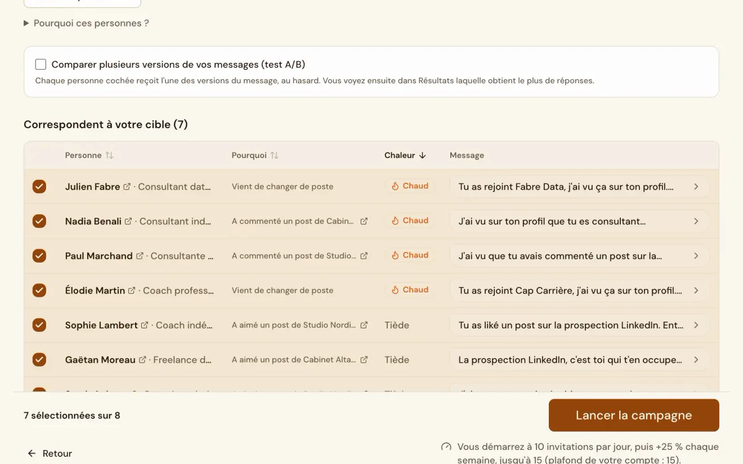Uncheck Gaëtan Moreau's selection checkbox

(x=39, y=359)
